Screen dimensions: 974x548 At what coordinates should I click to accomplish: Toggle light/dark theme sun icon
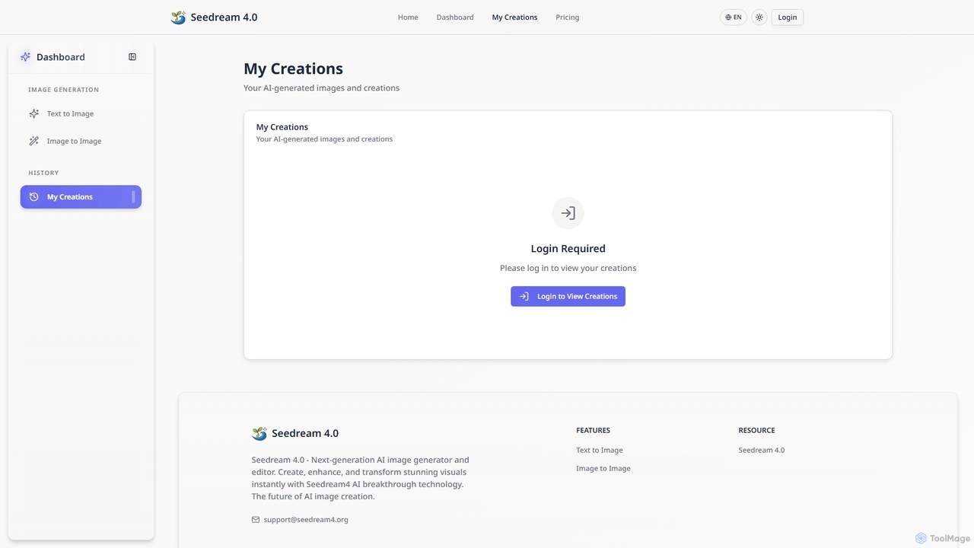point(759,17)
